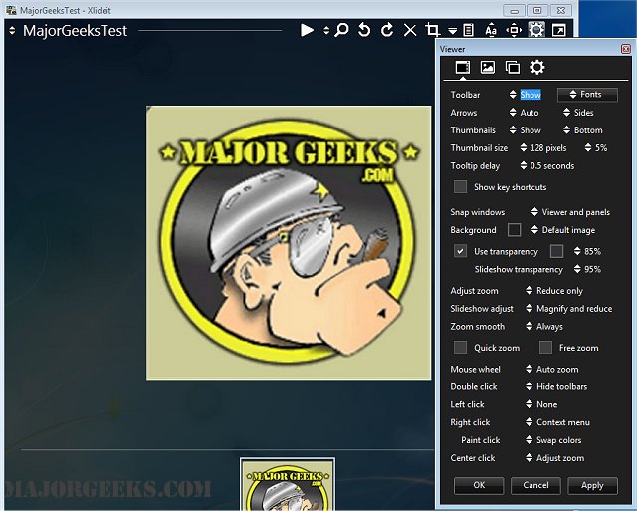Rotate image clockwise
This screenshot has width=637, height=511.
click(387, 30)
